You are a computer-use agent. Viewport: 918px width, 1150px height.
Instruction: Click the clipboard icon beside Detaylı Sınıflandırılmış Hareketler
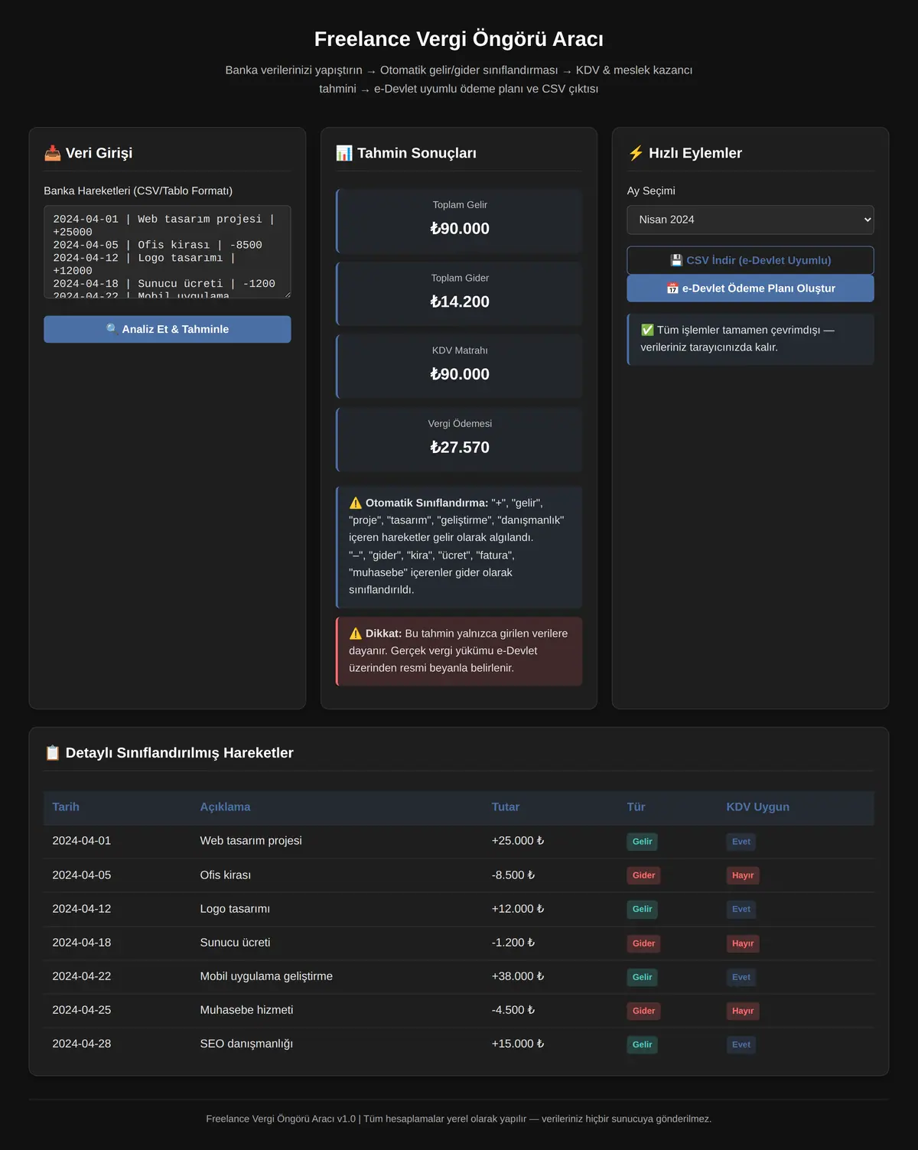pyautogui.click(x=52, y=753)
